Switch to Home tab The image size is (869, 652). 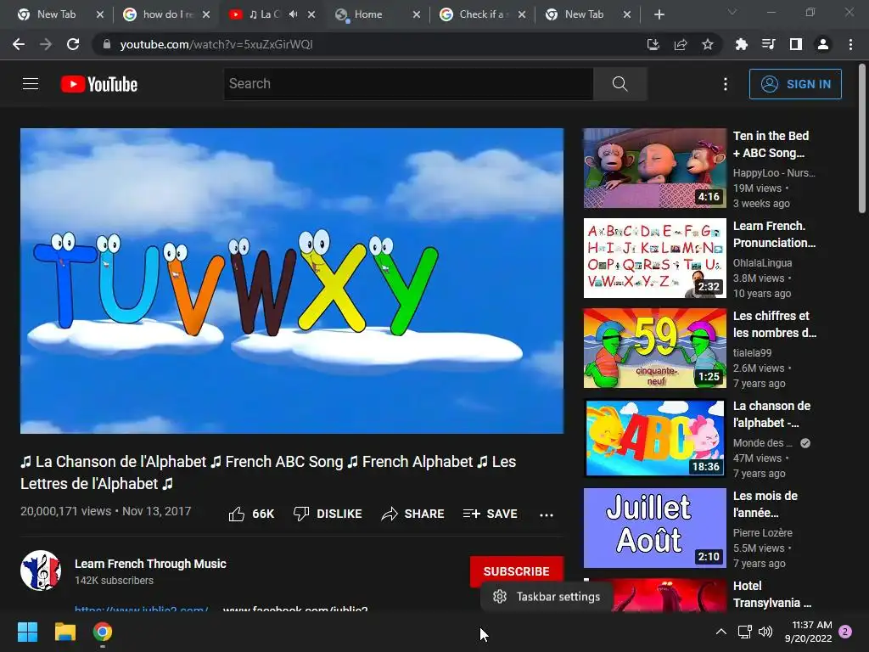pos(368,14)
